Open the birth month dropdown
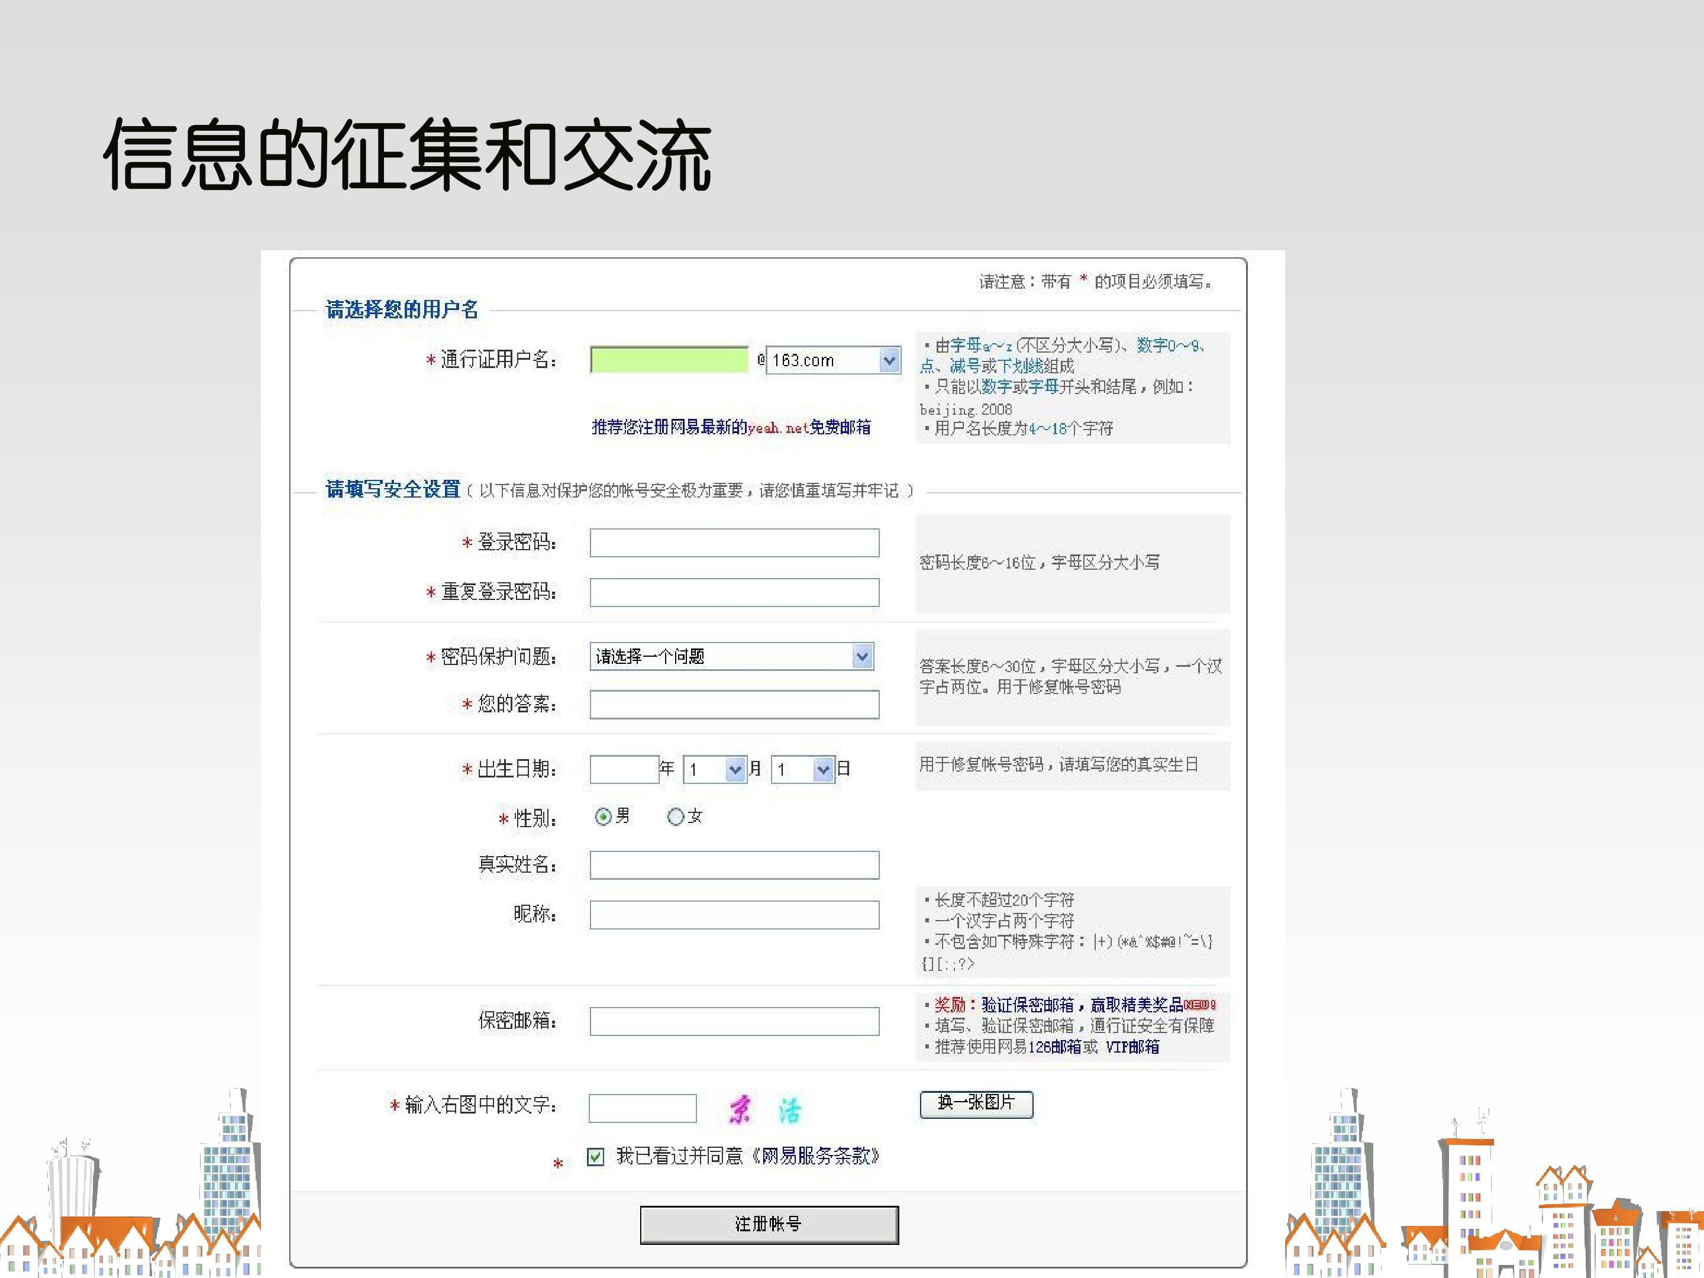 pyautogui.click(x=735, y=769)
